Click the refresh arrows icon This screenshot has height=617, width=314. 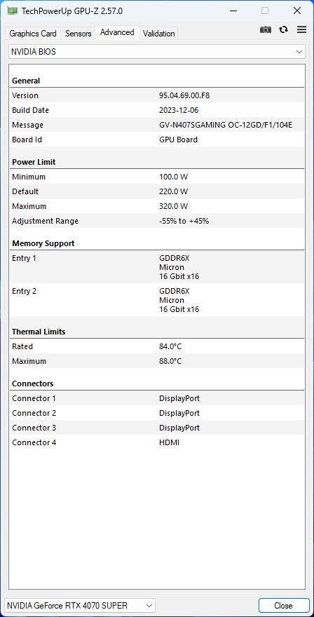point(283,30)
